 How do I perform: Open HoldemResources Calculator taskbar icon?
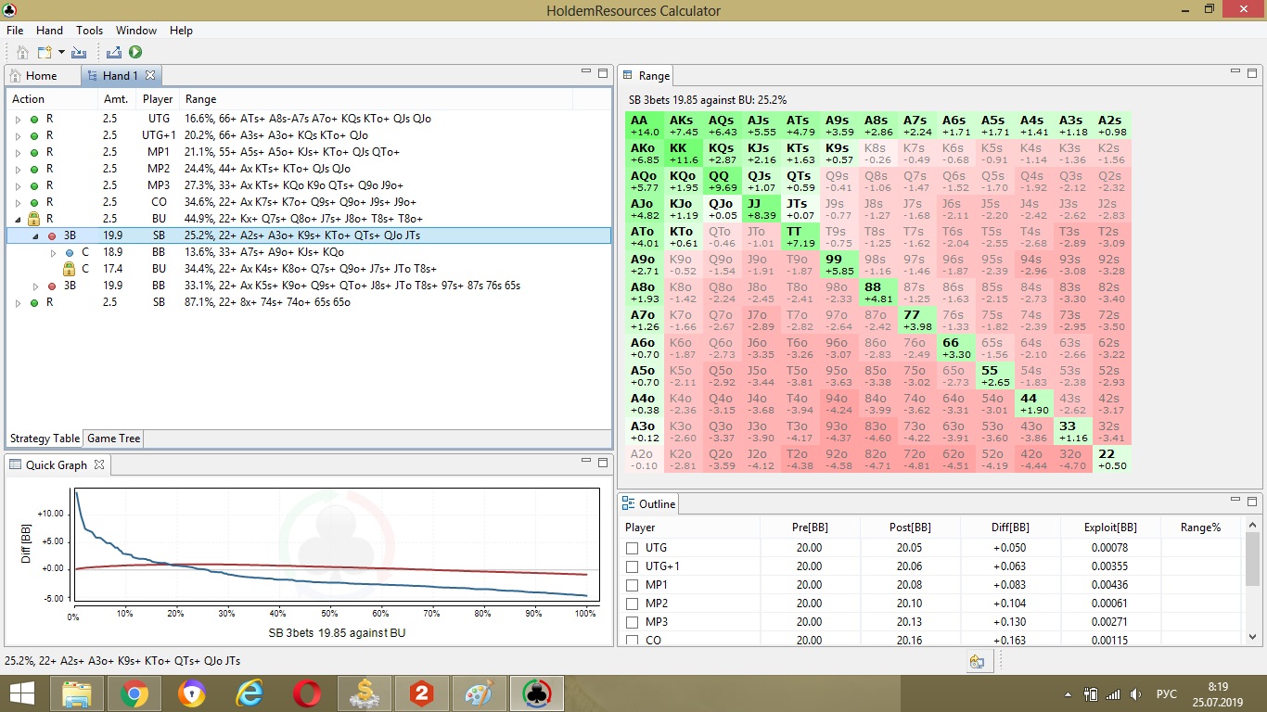coord(537,693)
